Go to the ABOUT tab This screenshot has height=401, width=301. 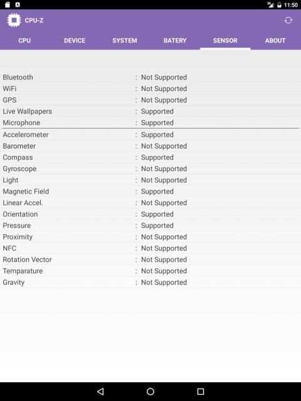click(x=275, y=40)
